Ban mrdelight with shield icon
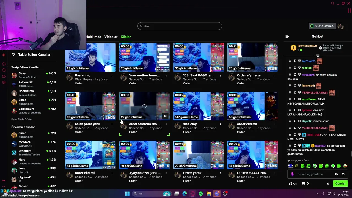This screenshot has height=198, width=352. coord(299,75)
